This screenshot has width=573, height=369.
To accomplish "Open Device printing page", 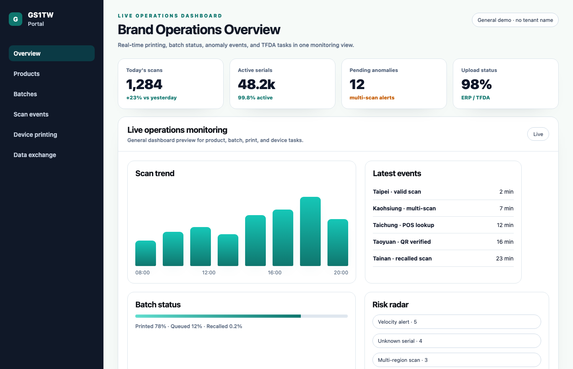I will click(x=52, y=134).
